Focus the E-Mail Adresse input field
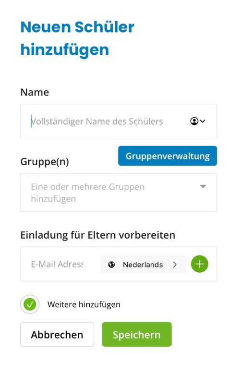The width and height of the screenshot is (240, 373). (x=57, y=264)
